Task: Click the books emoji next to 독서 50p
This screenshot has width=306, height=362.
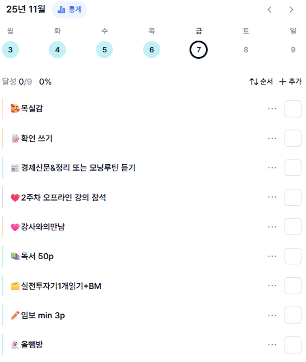Action: pyautogui.click(x=15, y=256)
